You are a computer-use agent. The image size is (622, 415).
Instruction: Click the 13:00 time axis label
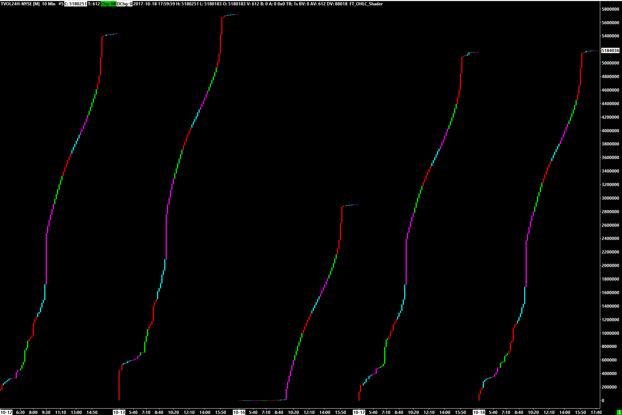76,413
